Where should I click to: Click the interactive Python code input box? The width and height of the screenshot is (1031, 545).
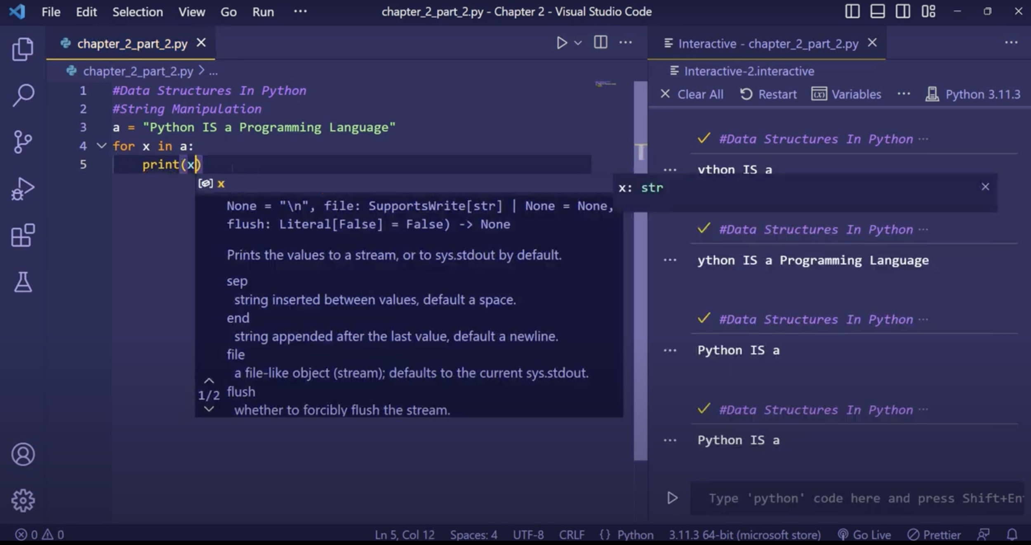tap(858, 498)
